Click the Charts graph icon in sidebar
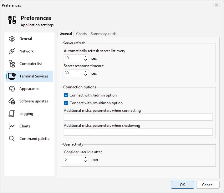Image resolution: width=224 pixels, height=193 pixels. pos(12,126)
